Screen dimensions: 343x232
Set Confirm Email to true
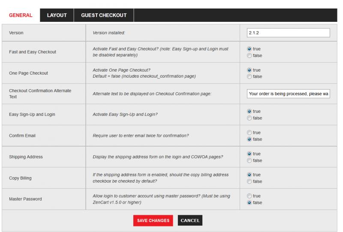coord(249,133)
